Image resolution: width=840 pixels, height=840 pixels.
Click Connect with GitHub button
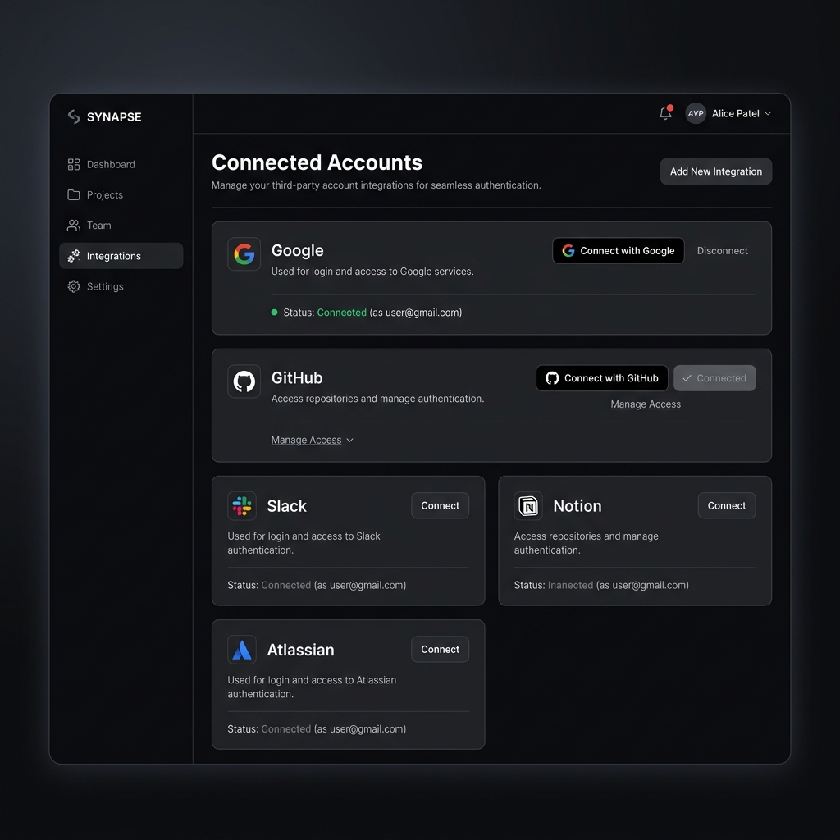pos(602,378)
